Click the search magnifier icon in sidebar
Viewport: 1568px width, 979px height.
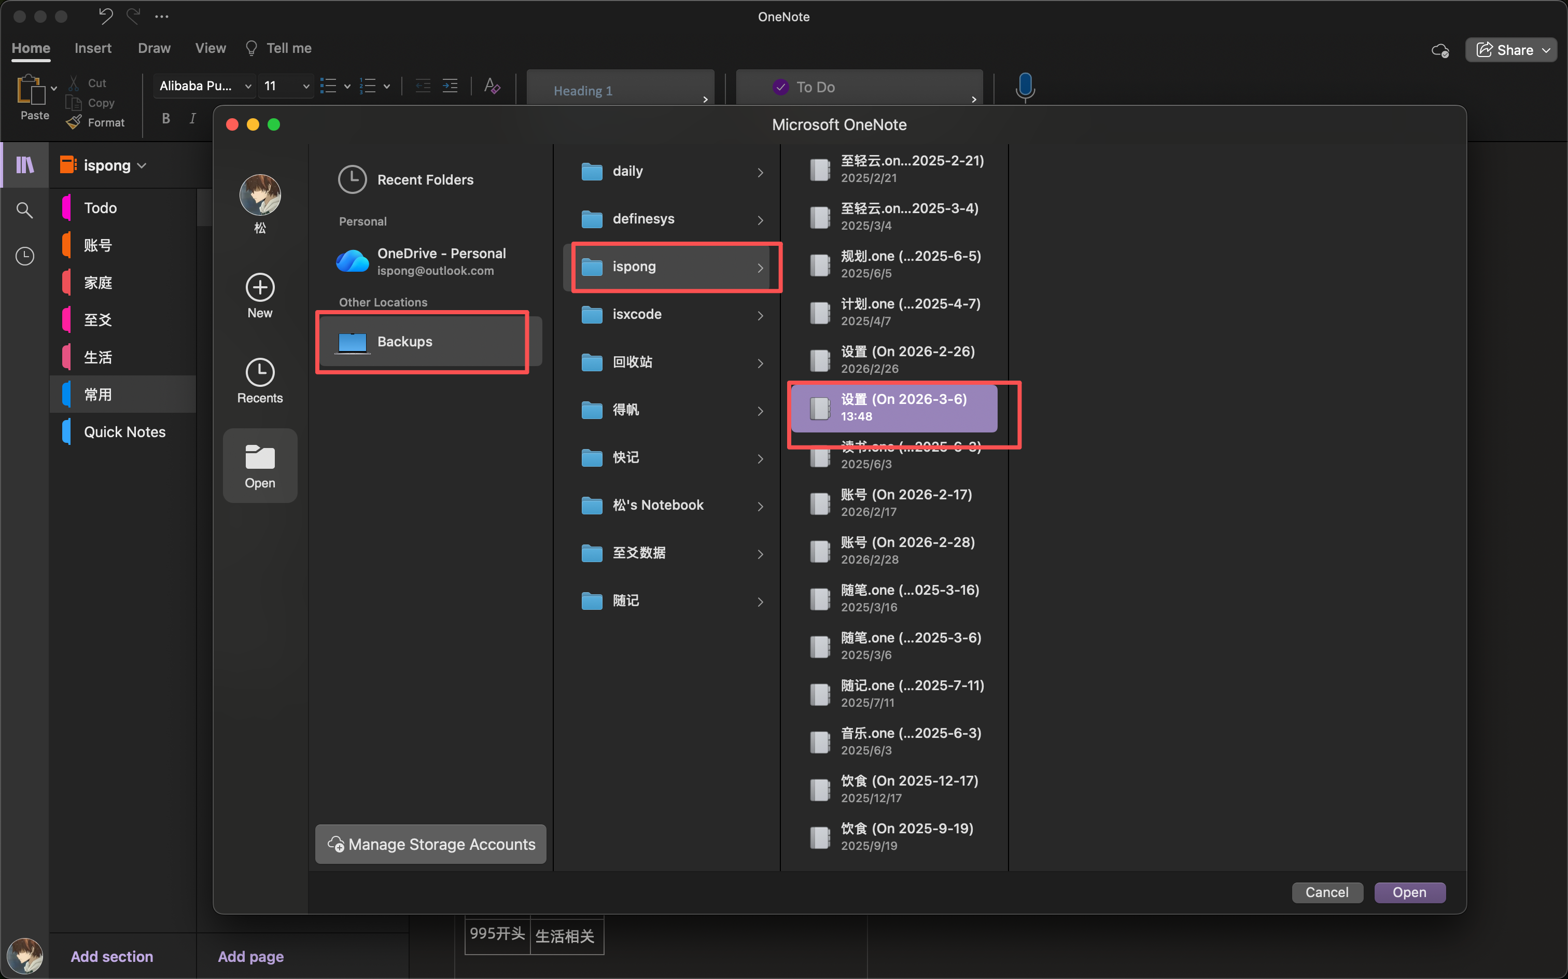coord(24,210)
